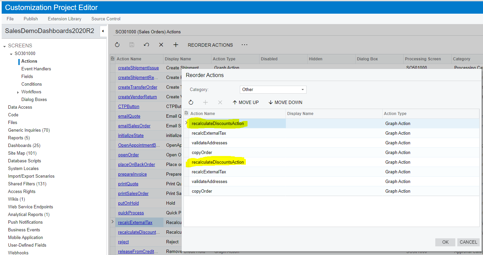Screen dimensions: 483x255
Task: Open the Code section
Action: [x=13, y=115]
